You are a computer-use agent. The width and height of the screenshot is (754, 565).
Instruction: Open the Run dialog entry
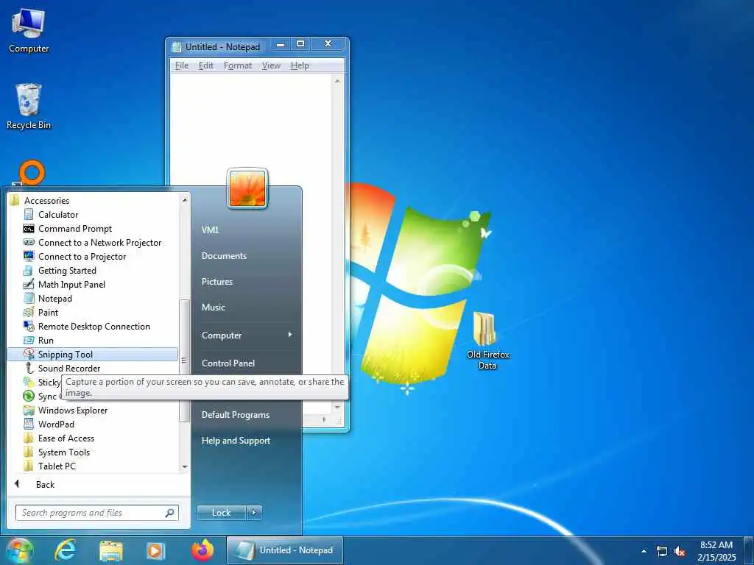point(46,340)
